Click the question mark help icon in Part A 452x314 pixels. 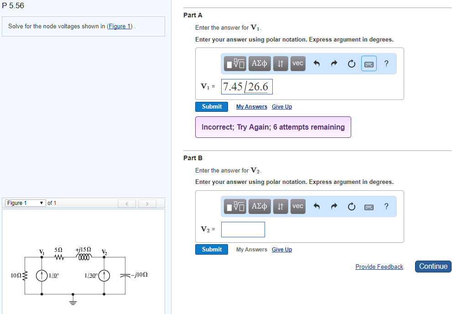tap(386, 63)
